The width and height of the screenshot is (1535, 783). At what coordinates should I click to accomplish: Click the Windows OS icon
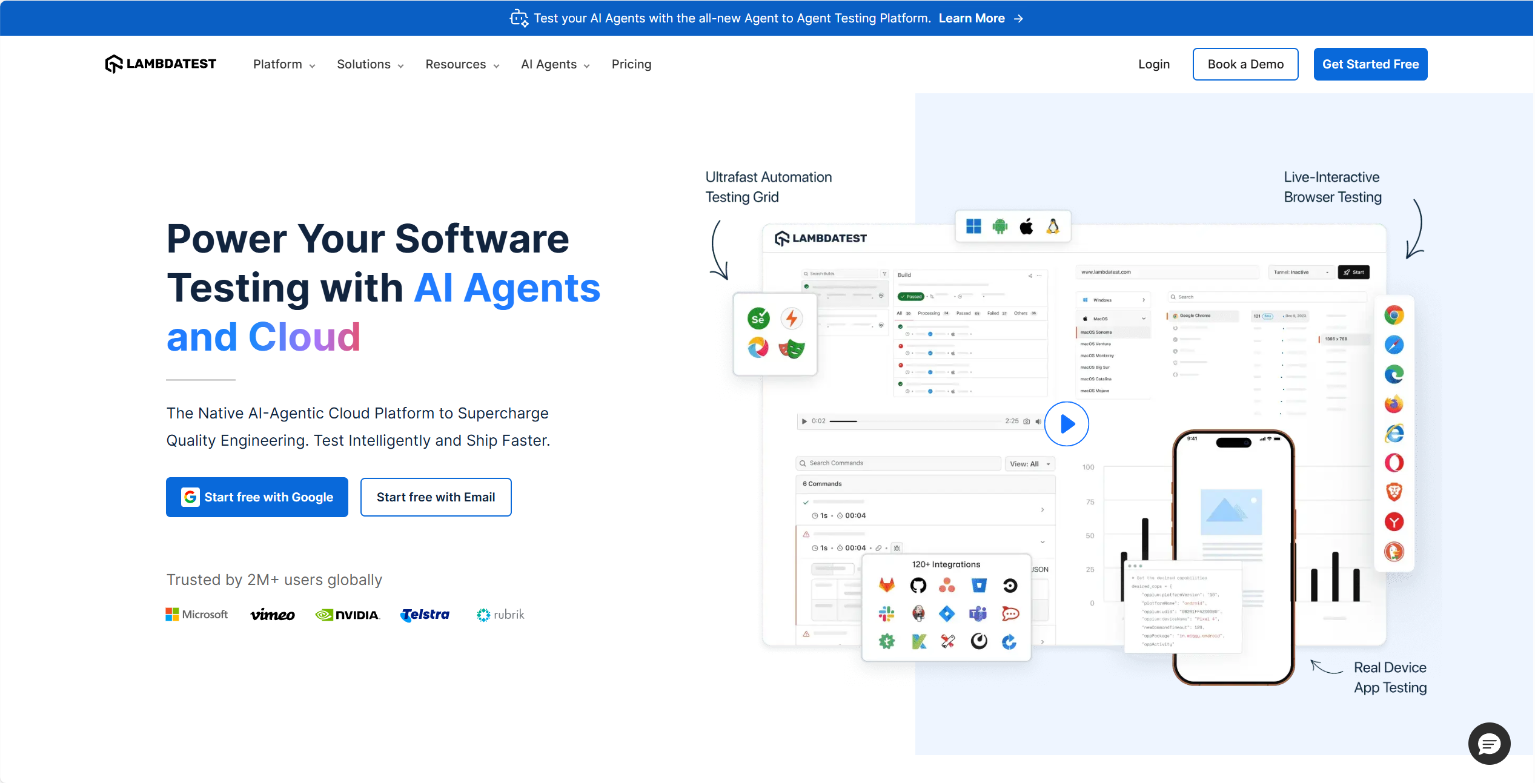973,226
